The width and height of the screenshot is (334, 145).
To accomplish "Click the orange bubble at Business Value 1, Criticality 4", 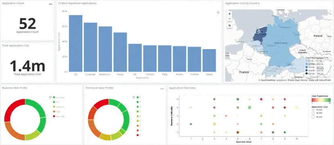I will point(191,108).
